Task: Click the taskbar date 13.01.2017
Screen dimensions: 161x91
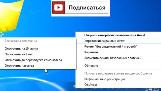Action: 152,89
